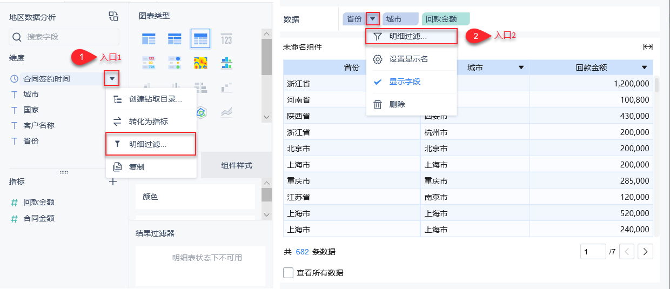Pick the heat map chart type
This screenshot has height=289, width=670.
pos(200,63)
